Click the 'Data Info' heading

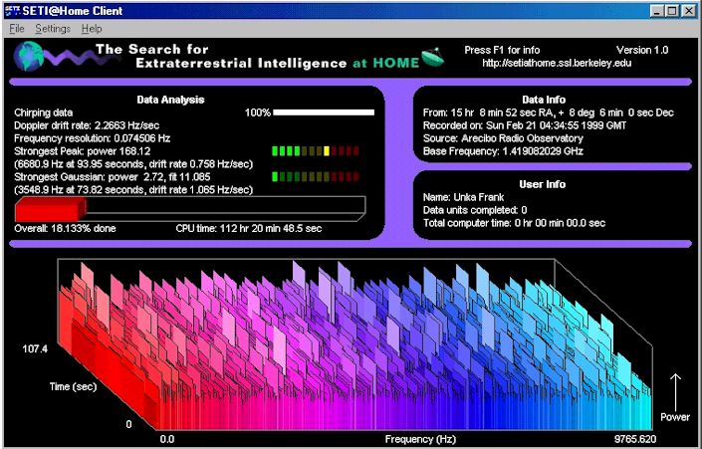click(544, 100)
